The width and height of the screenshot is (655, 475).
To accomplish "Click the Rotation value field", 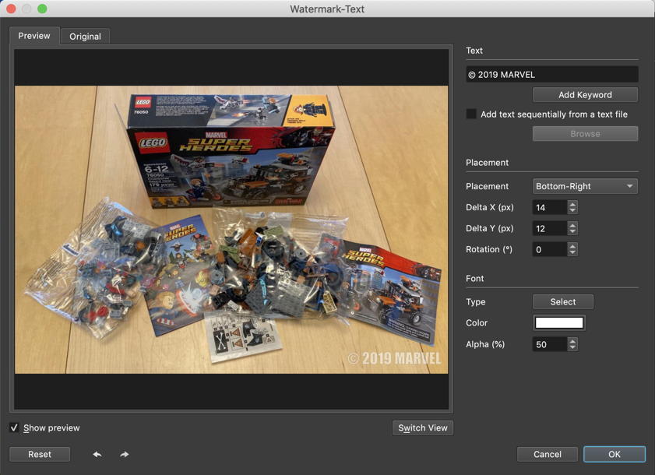I will [x=550, y=249].
